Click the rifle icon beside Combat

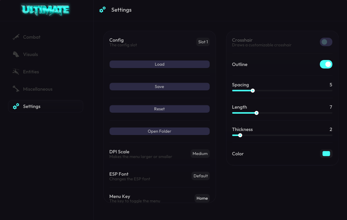tap(16, 37)
